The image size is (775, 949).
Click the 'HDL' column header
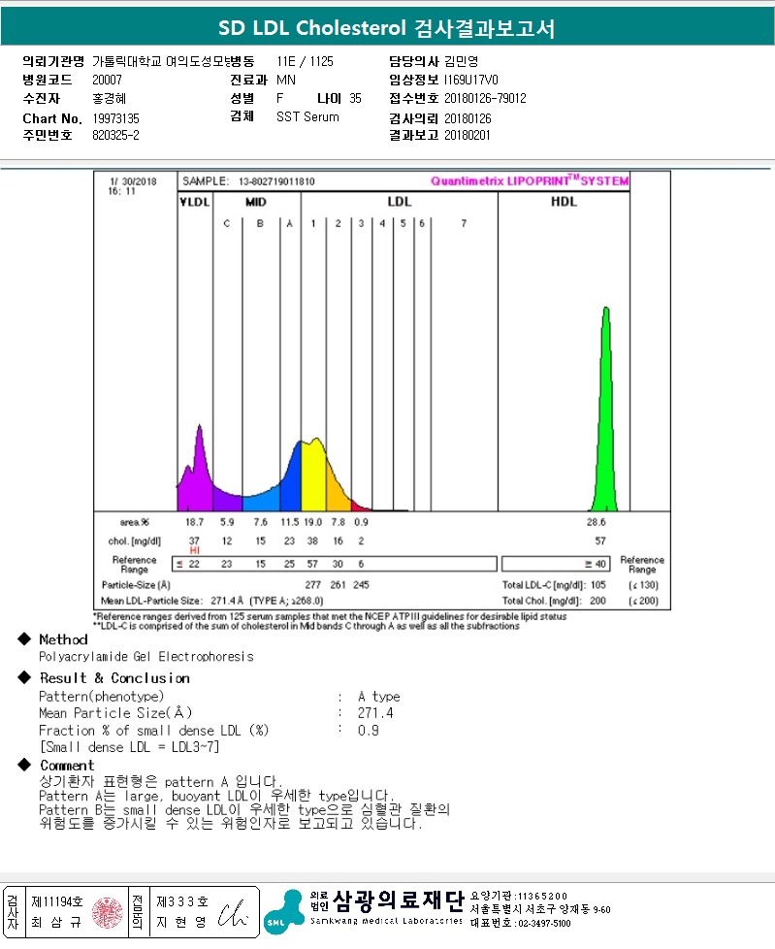coord(564,202)
